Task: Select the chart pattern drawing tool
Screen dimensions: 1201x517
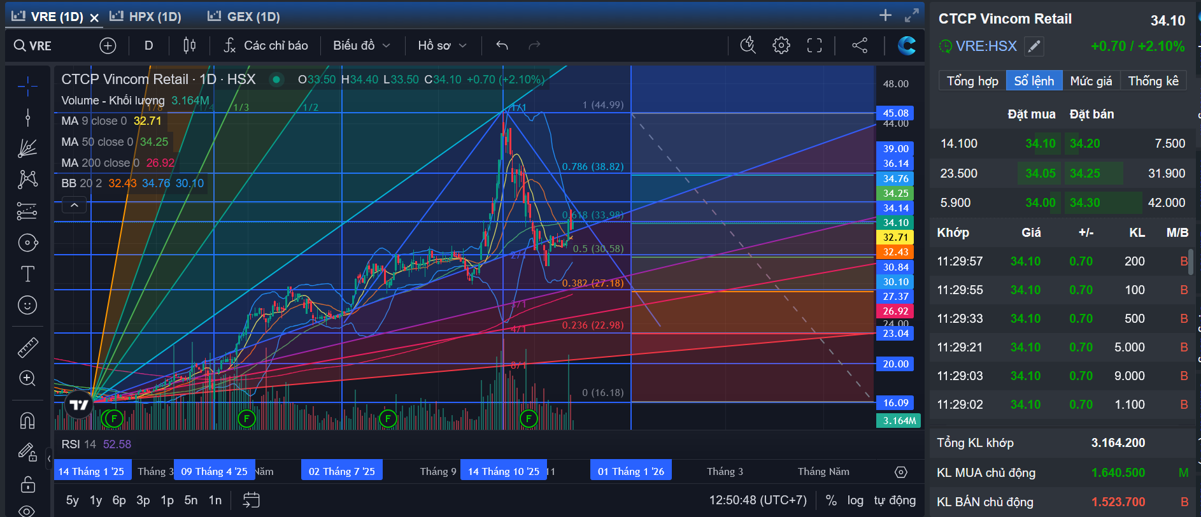Action: coord(27,180)
